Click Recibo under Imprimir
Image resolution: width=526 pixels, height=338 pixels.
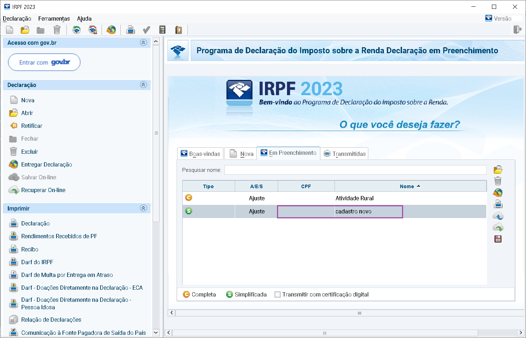pos(30,249)
